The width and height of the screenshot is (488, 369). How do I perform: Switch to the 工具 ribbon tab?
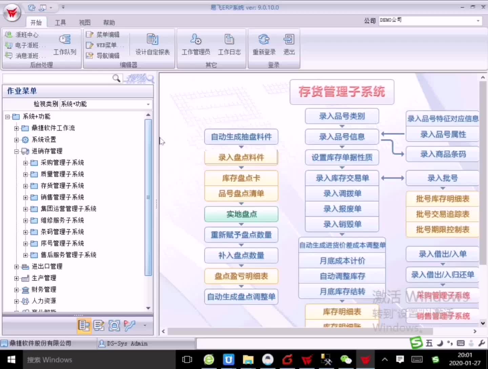point(60,22)
